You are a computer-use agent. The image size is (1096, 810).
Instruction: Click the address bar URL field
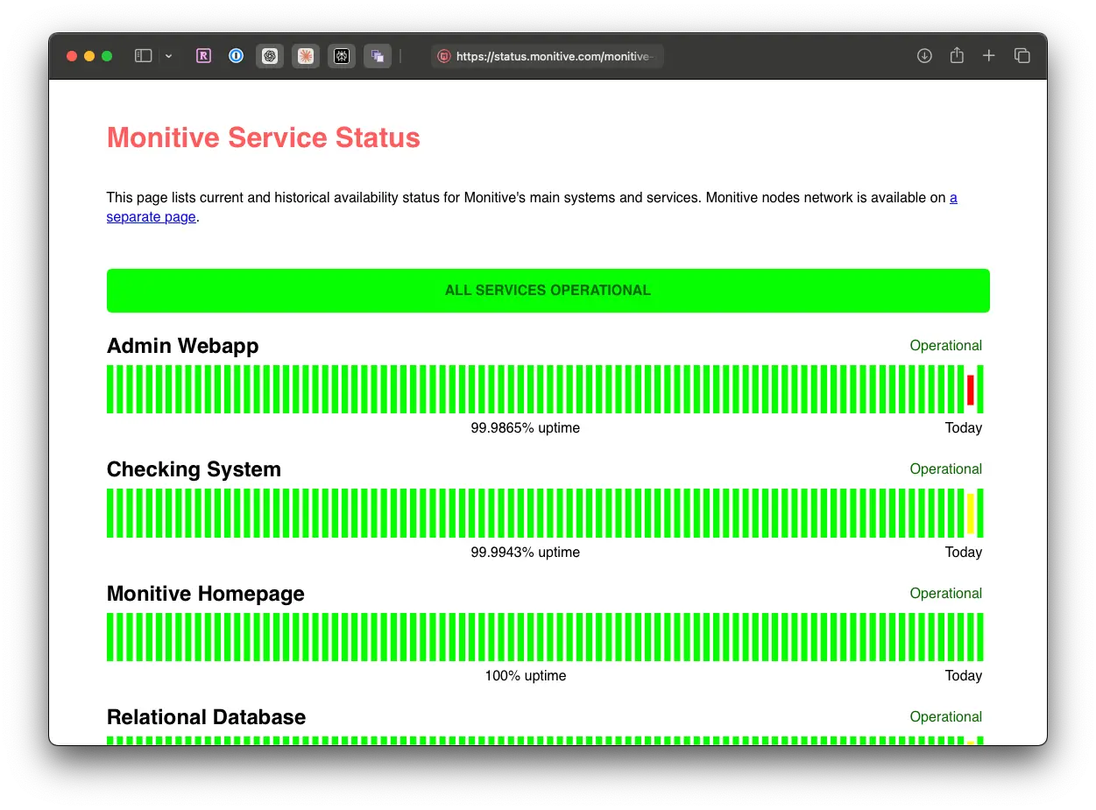click(561, 55)
